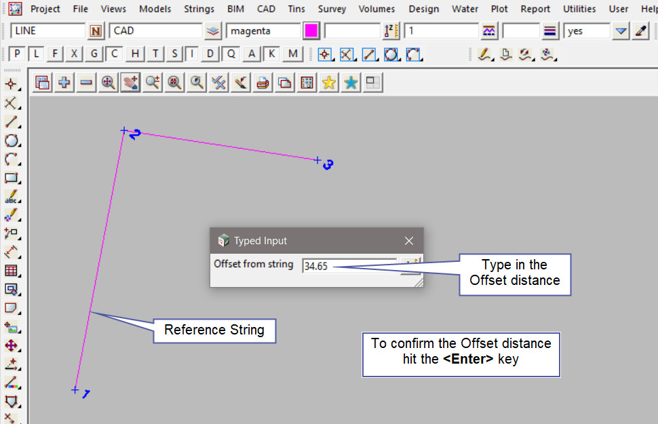Click the magenta color swatch

[311, 31]
